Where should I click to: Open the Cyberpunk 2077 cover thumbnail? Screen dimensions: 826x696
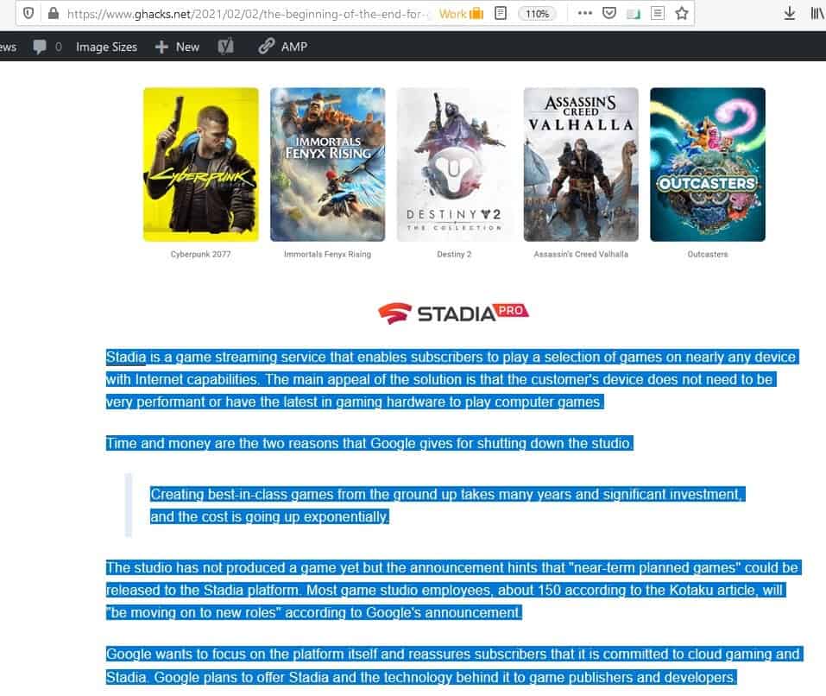(x=200, y=163)
